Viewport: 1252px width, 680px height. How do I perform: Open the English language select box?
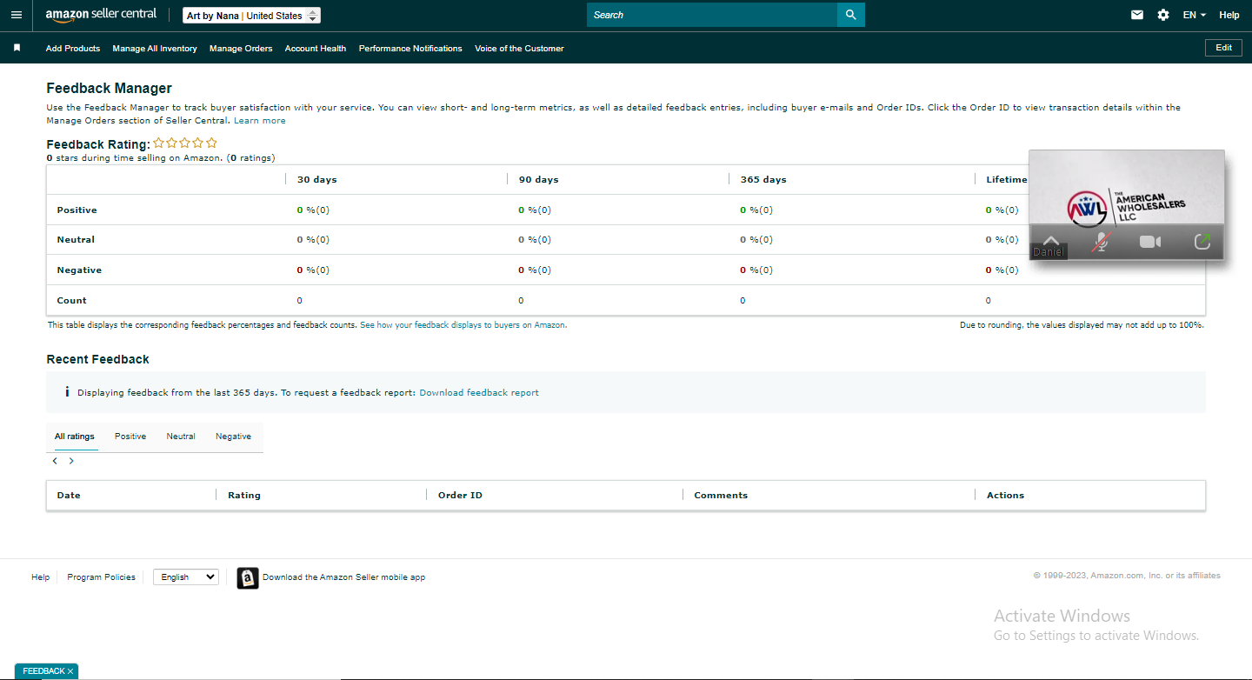[x=186, y=577]
